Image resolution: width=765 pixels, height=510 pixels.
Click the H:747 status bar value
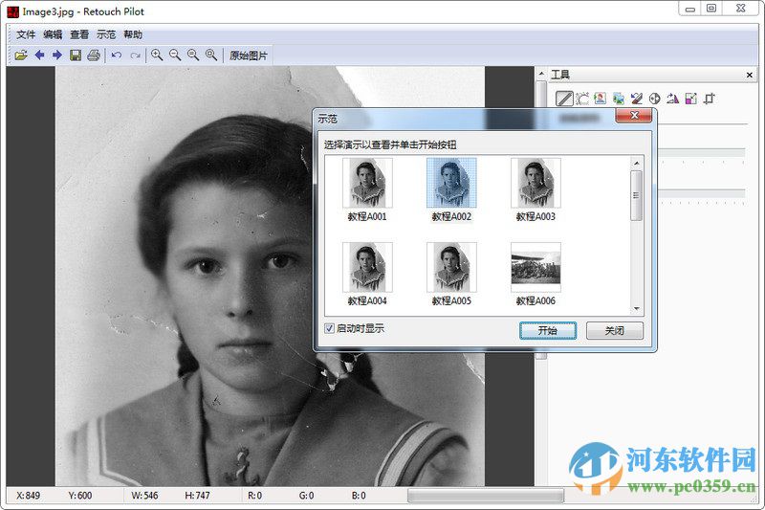coord(197,496)
